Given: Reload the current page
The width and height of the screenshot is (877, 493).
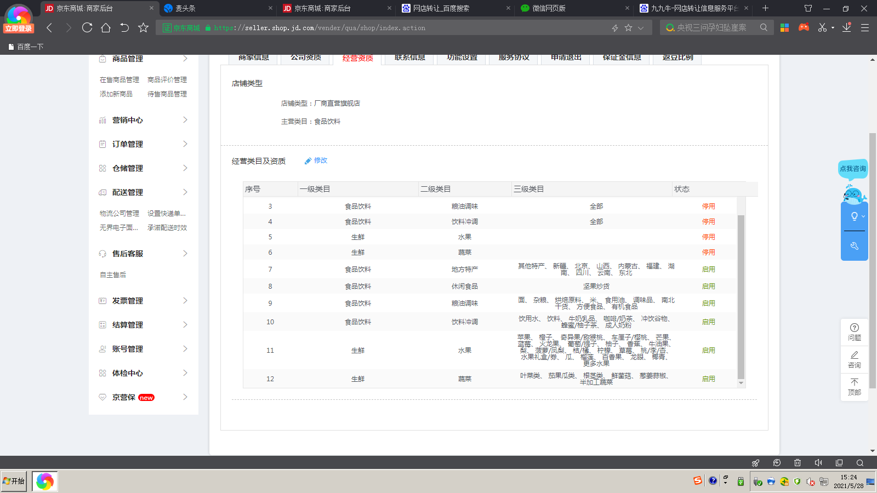Looking at the screenshot, I should (87, 27).
